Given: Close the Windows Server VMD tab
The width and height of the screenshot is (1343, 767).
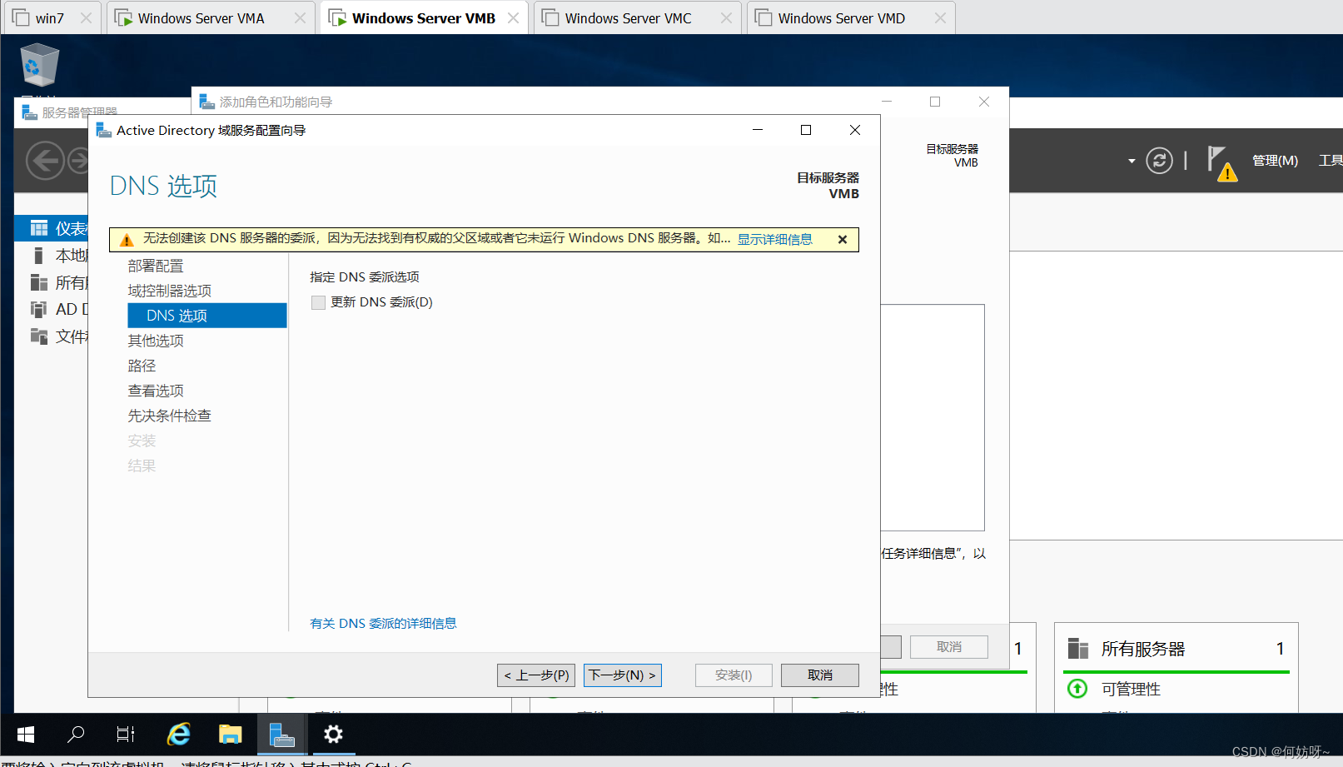Looking at the screenshot, I should (940, 18).
